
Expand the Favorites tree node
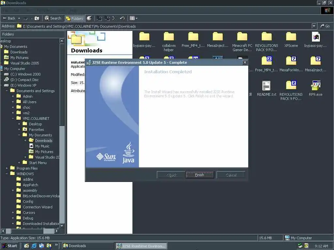pyautogui.click(x=19, y=130)
